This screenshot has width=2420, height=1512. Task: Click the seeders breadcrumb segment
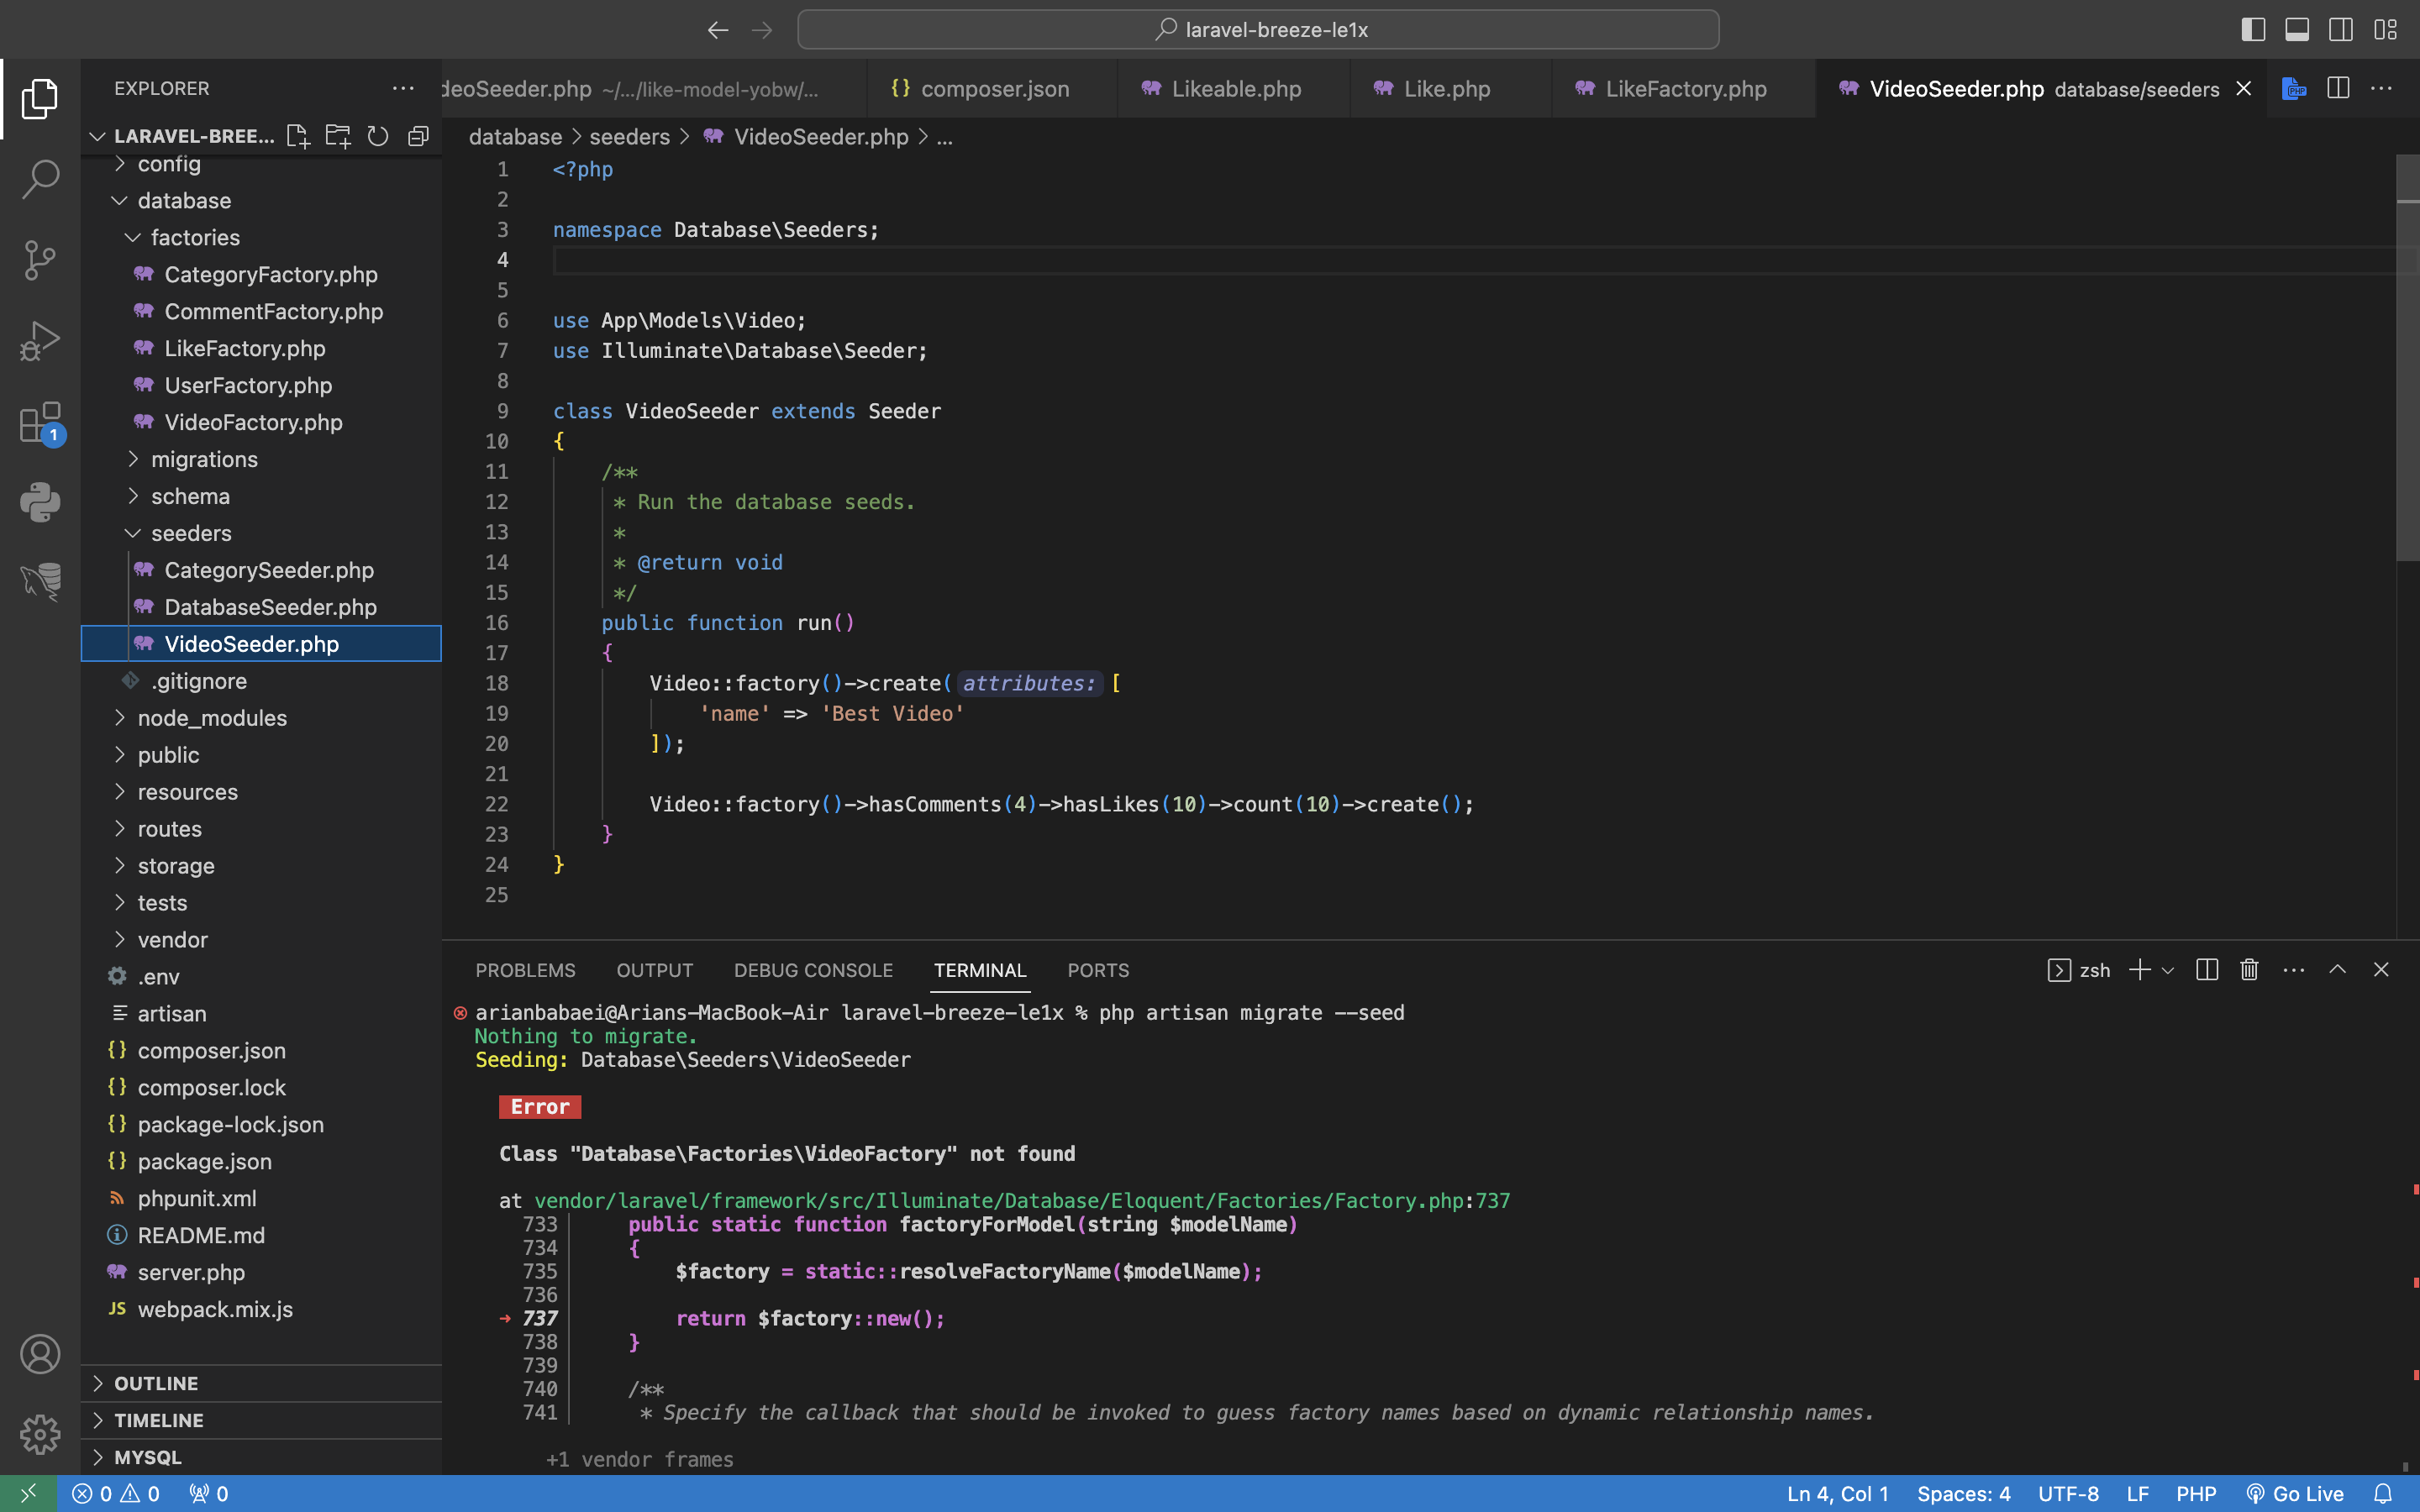pos(629,136)
